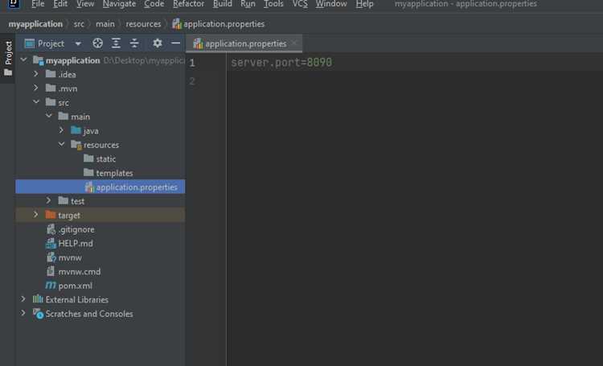Open the Project view dropdown arrow

[78, 43]
